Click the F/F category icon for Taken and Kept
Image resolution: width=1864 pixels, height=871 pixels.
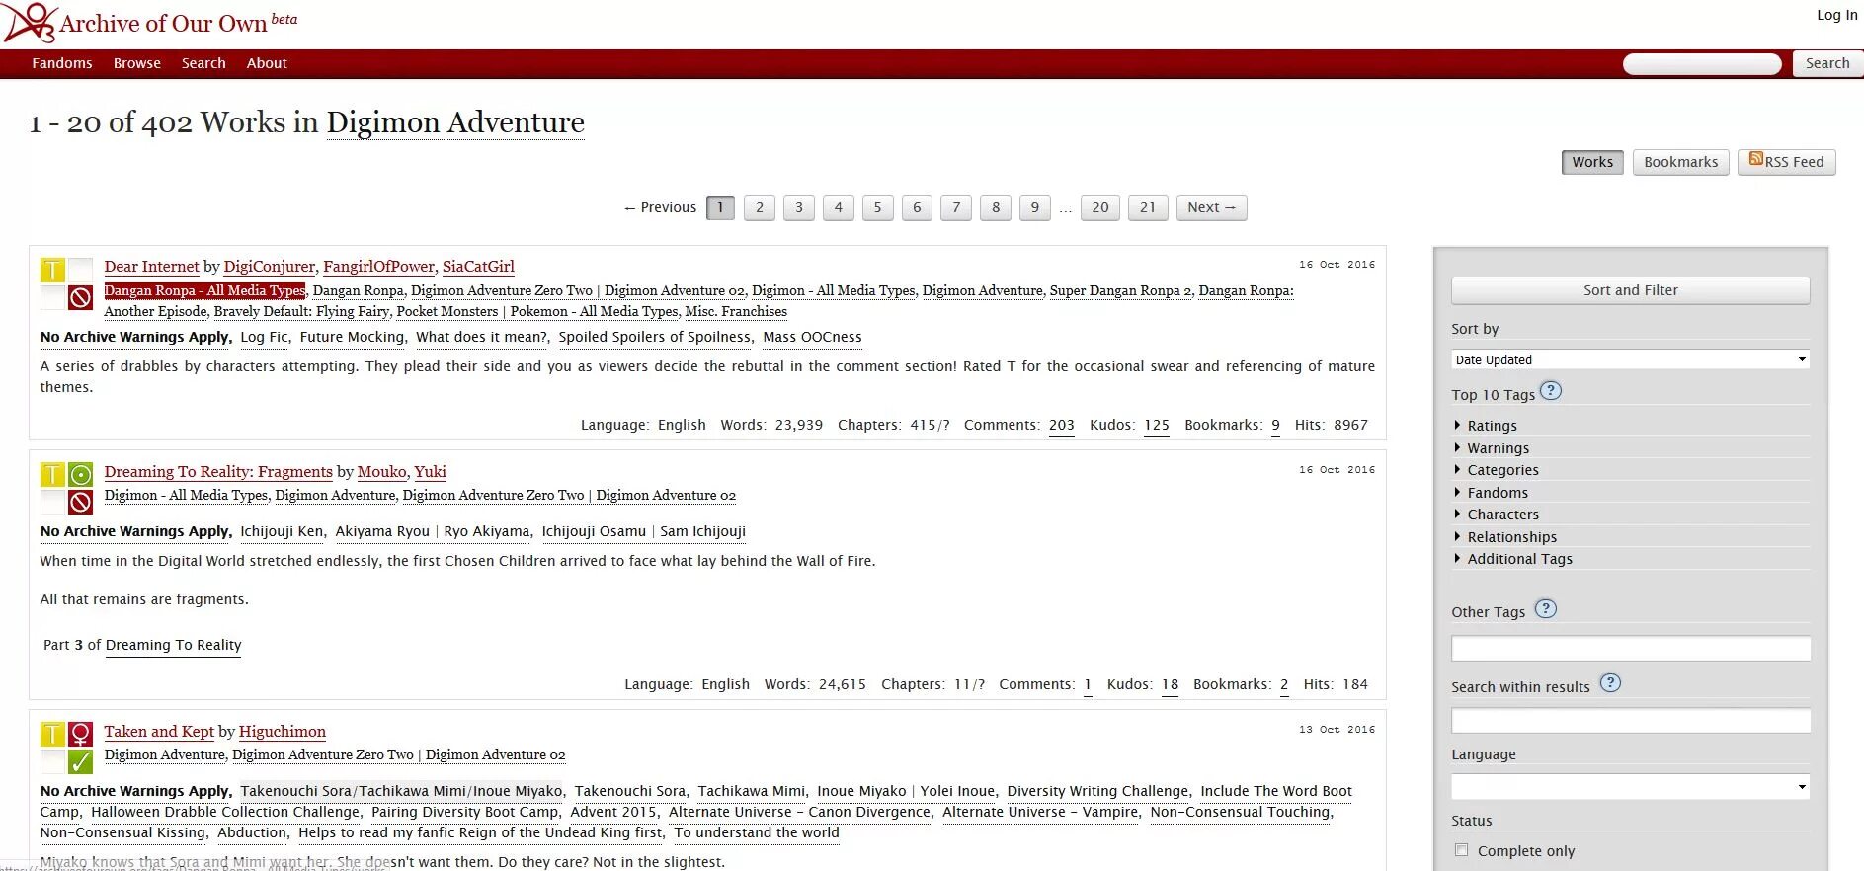tap(80, 734)
